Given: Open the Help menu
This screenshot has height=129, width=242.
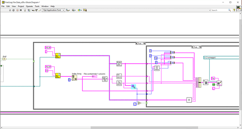Looking at the screenshot, I should click(53, 6).
